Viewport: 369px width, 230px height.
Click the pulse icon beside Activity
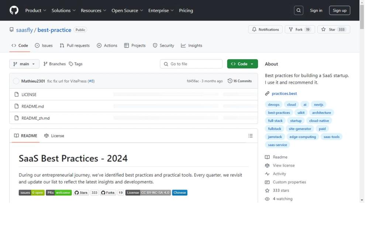pos(267,174)
